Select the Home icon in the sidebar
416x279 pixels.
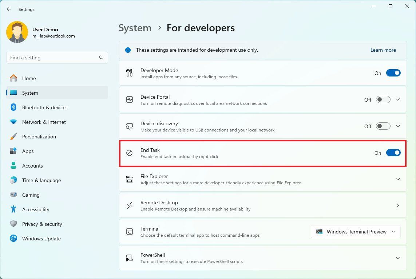coord(13,78)
